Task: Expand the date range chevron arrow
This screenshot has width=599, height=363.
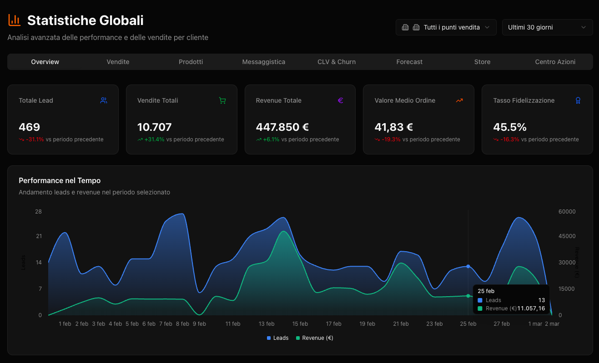Action: point(584,27)
